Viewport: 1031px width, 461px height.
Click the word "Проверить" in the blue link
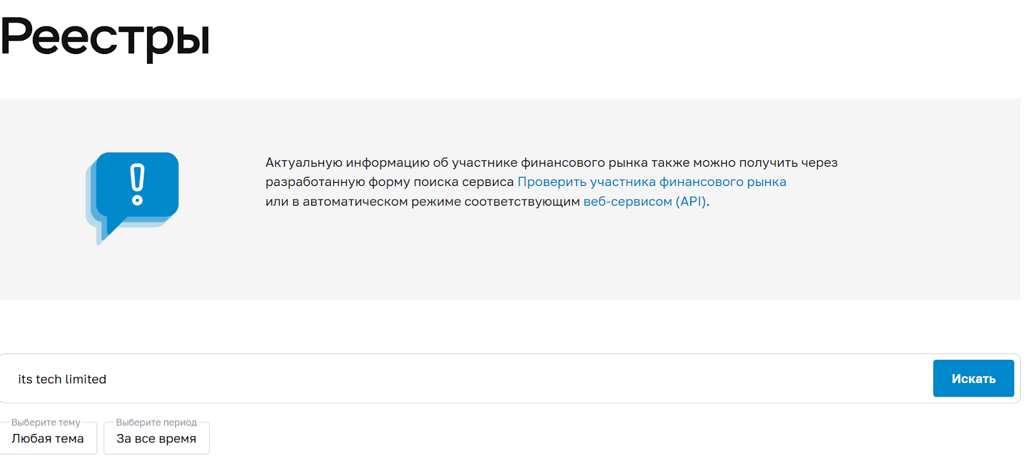[x=552, y=182]
